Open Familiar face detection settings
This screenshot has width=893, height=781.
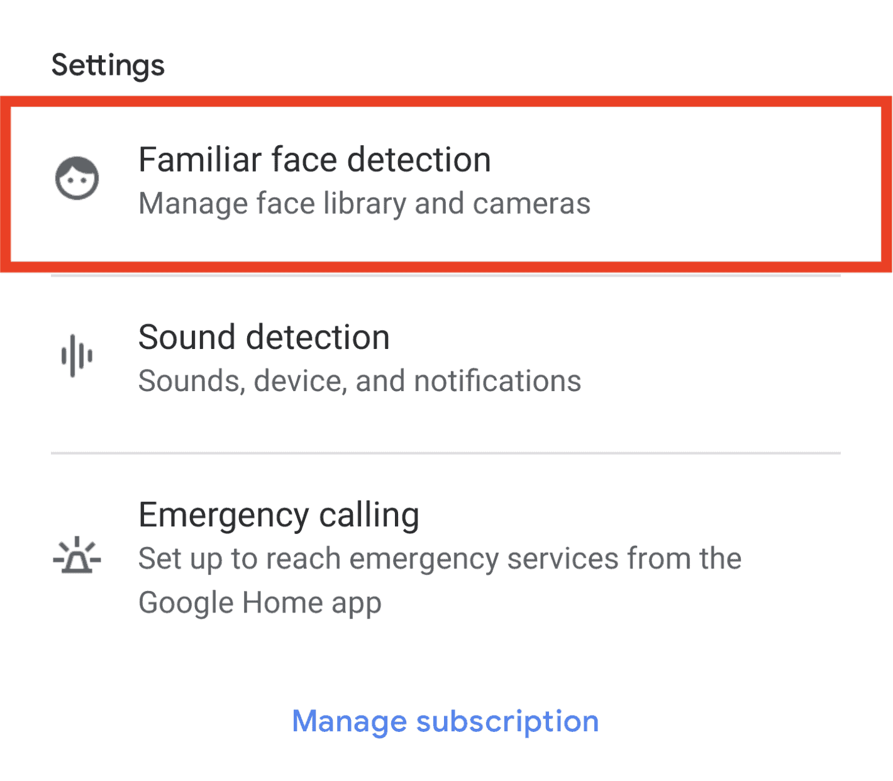[446, 184]
